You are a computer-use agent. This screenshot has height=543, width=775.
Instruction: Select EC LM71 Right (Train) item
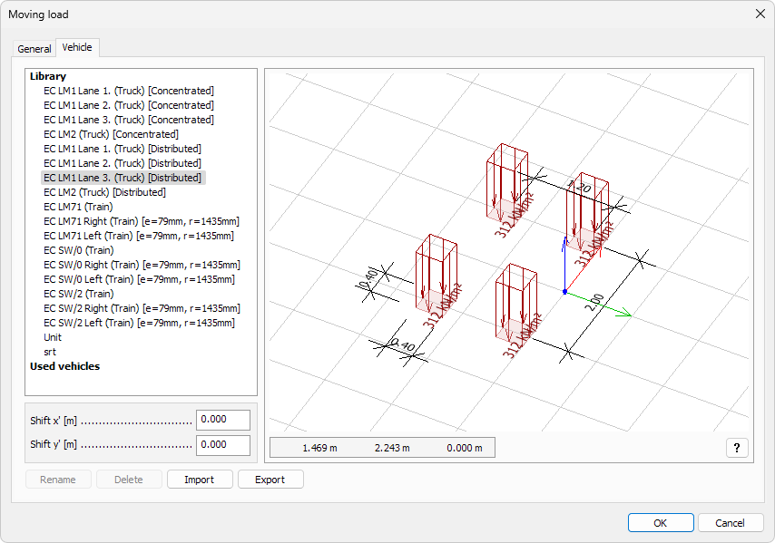(x=141, y=221)
